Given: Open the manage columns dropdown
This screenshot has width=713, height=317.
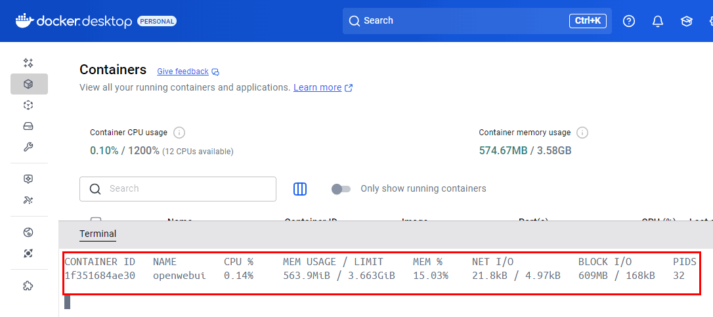Looking at the screenshot, I should point(300,189).
